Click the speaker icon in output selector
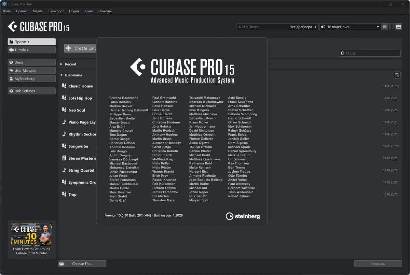Viewport: 410px width, 275px height. pos(323,27)
